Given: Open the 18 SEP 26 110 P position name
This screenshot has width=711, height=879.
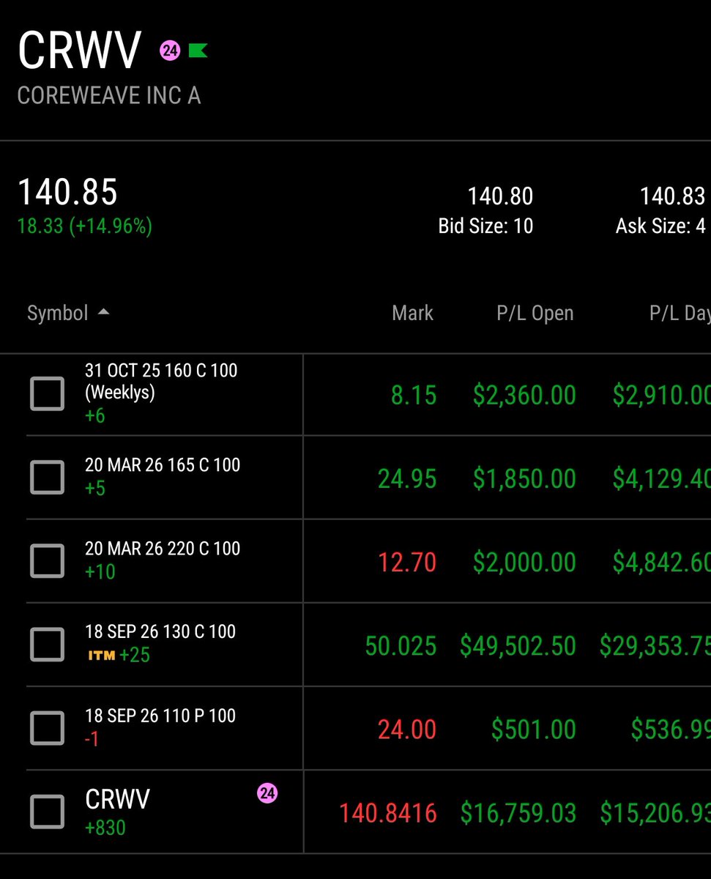Looking at the screenshot, I should pyautogui.click(x=160, y=716).
